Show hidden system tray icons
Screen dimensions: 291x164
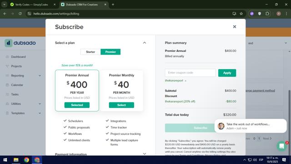click(245, 160)
